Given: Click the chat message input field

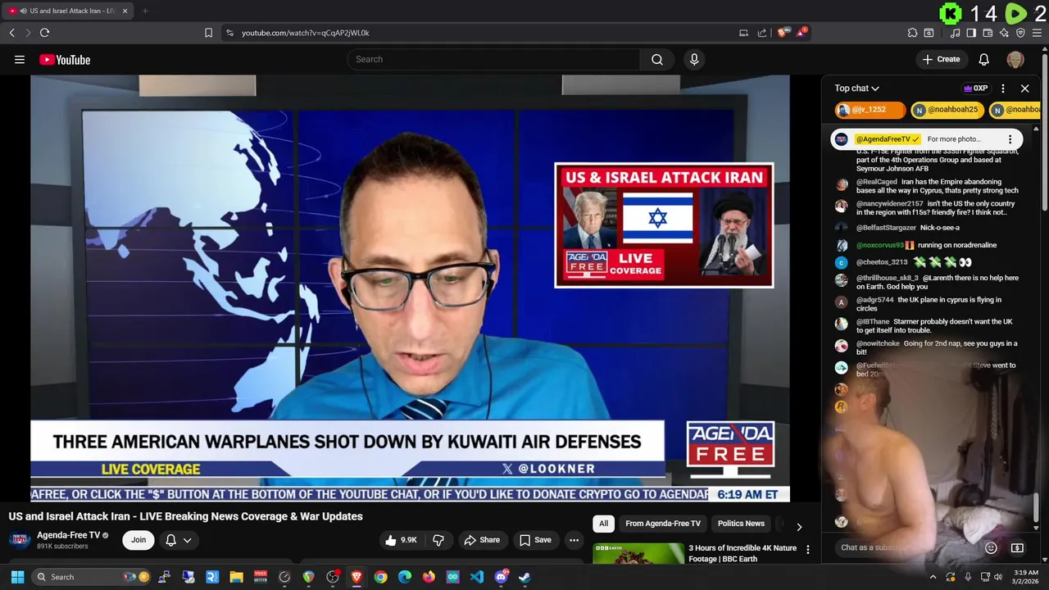Looking at the screenshot, I should pos(906,547).
